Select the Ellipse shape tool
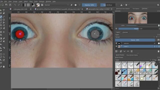Image resolution: width=160 pixels, height=90 pixels. point(4,19)
